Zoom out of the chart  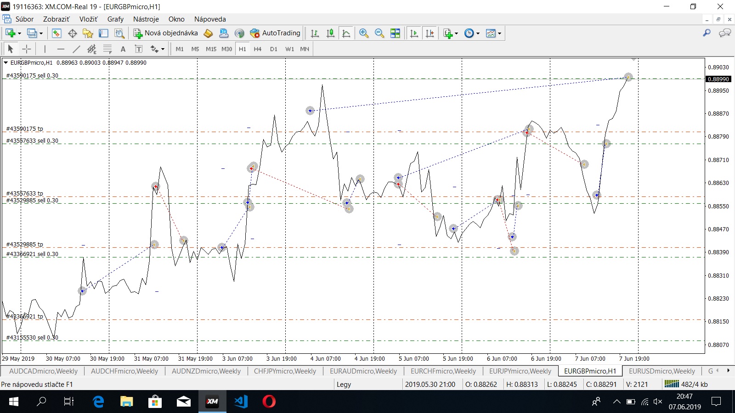(379, 33)
